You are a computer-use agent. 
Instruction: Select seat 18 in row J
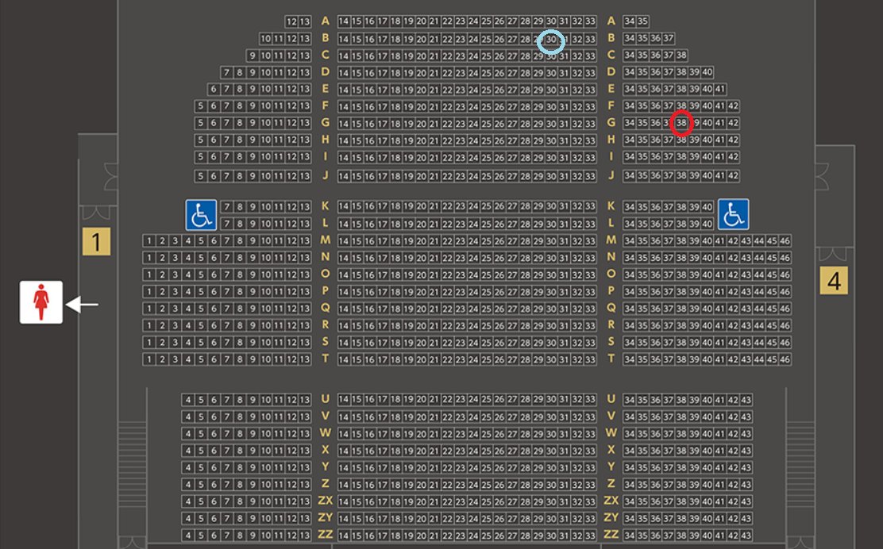point(395,176)
